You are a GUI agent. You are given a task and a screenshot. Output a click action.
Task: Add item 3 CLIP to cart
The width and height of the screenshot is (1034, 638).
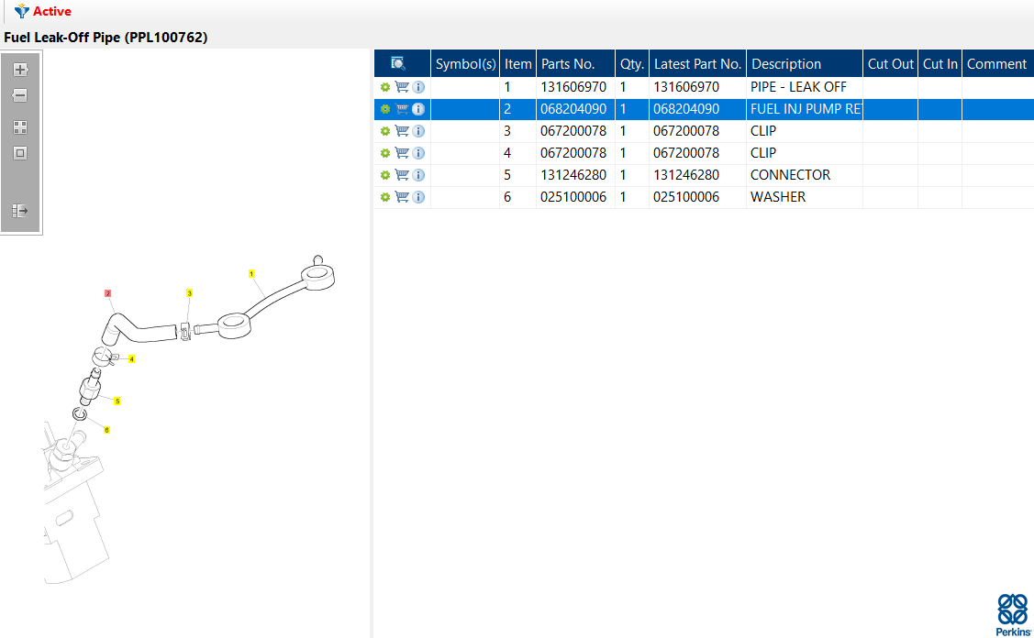click(402, 131)
